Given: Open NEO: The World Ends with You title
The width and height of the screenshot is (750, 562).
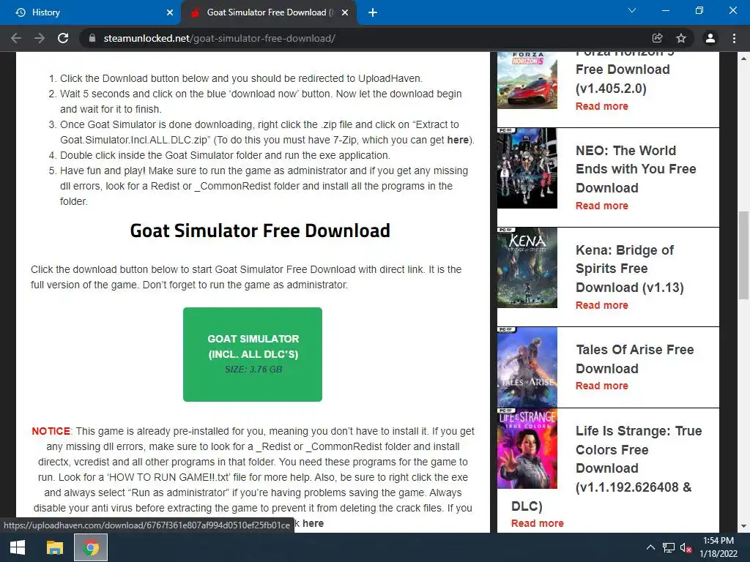Looking at the screenshot, I should [x=636, y=169].
